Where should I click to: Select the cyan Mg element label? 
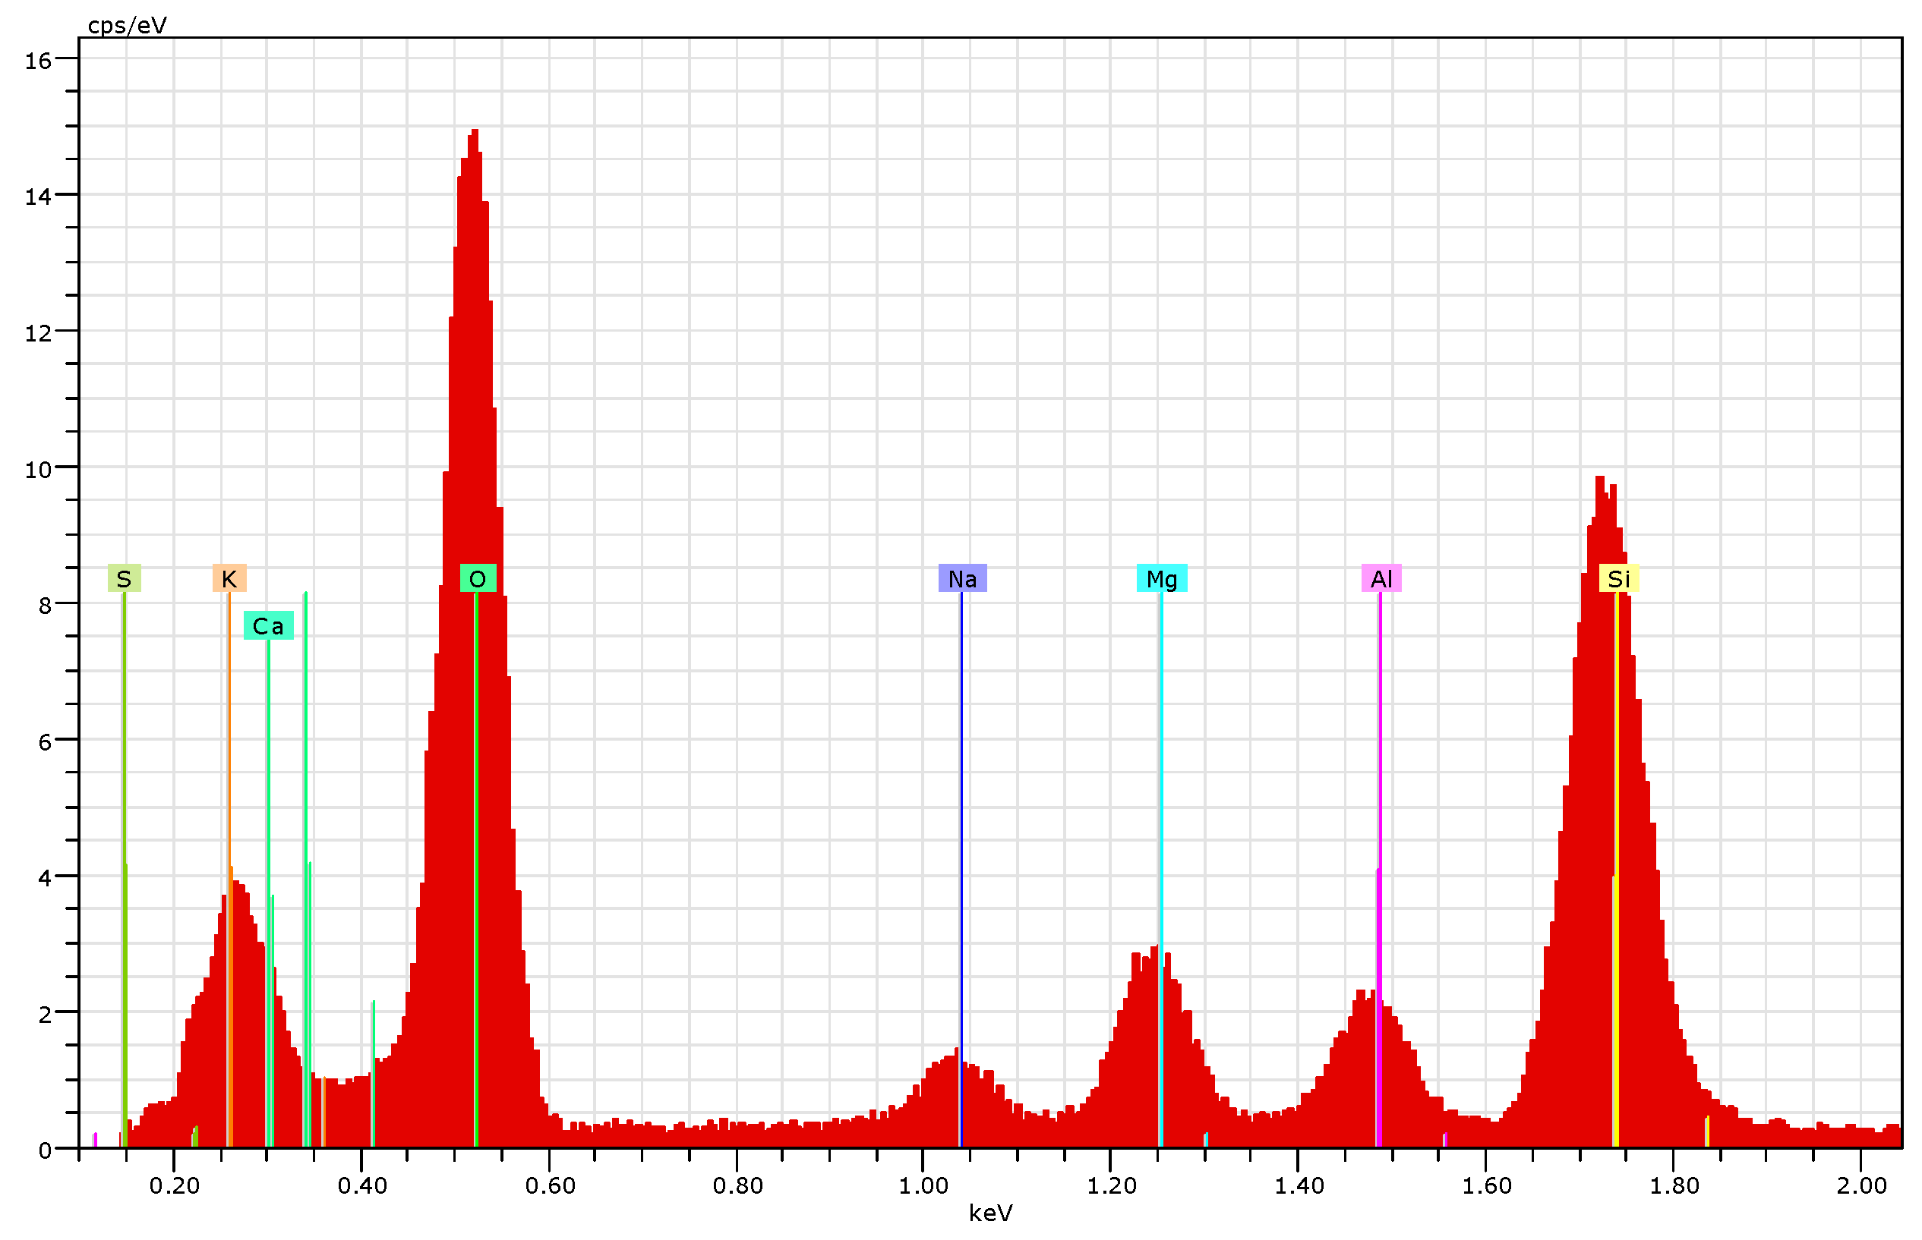point(1161,579)
